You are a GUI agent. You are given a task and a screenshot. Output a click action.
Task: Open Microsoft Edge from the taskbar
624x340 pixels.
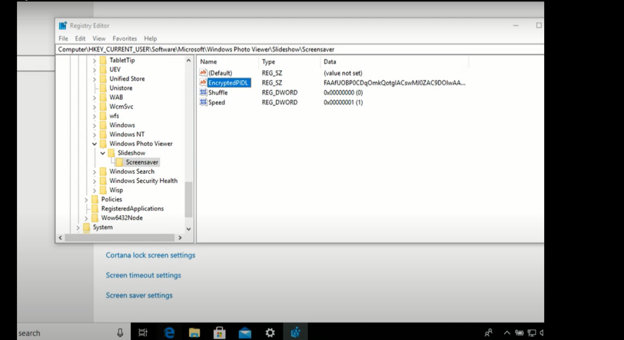point(169,332)
